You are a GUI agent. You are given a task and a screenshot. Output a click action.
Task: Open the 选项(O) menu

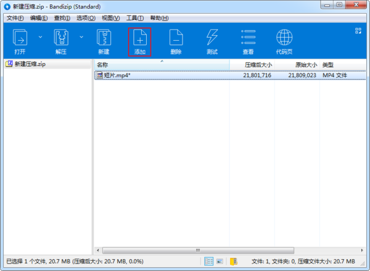[x=86, y=18]
